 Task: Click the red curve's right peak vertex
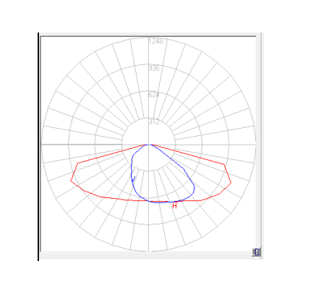coord(231,183)
